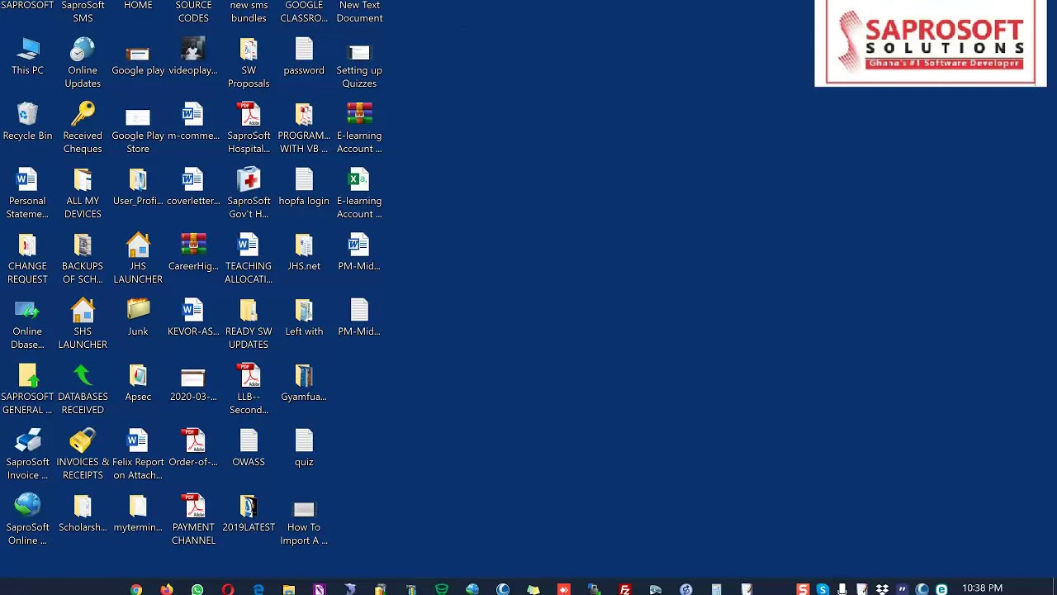
Task: Open the READY SW UPDATES folder
Action: point(249,325)
